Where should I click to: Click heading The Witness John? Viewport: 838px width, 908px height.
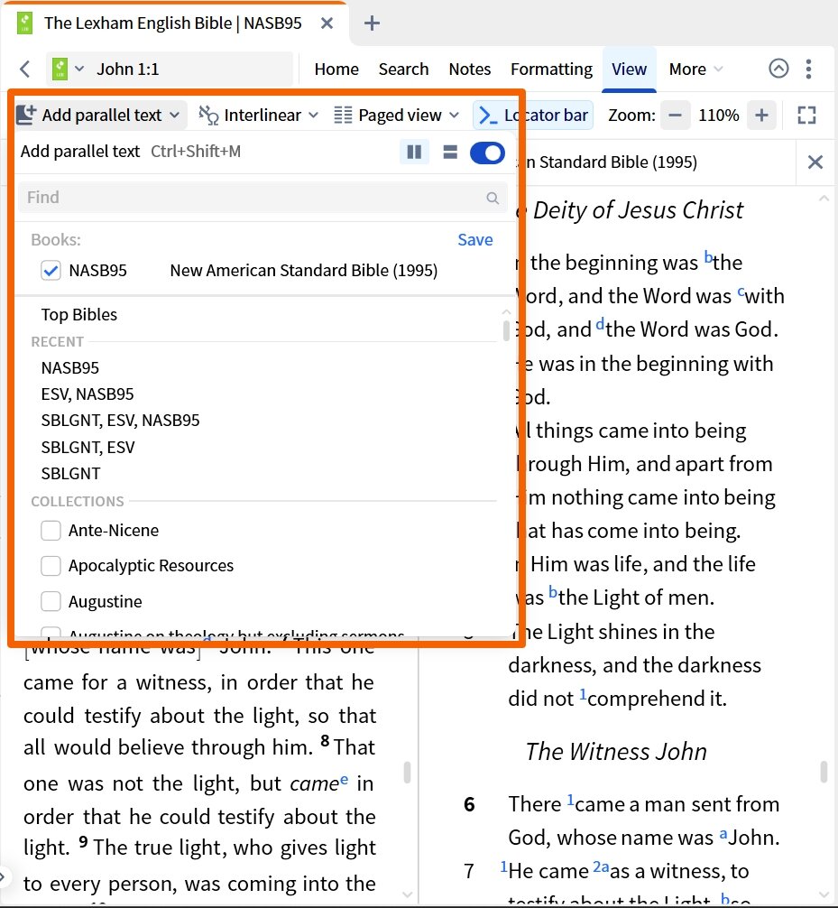[x=616, y=752]
